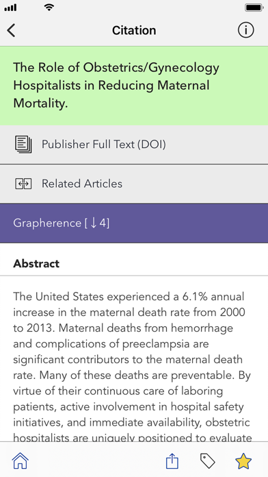Tap the Related Articles arrows icon

click(x=23, y=184)
